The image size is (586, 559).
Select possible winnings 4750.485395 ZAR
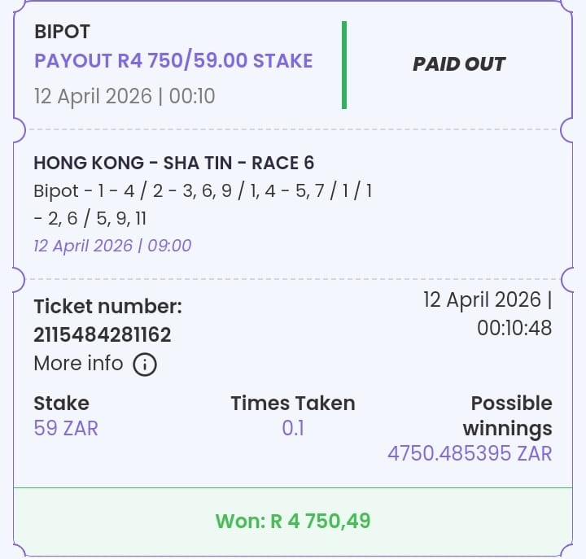(470, 453)
